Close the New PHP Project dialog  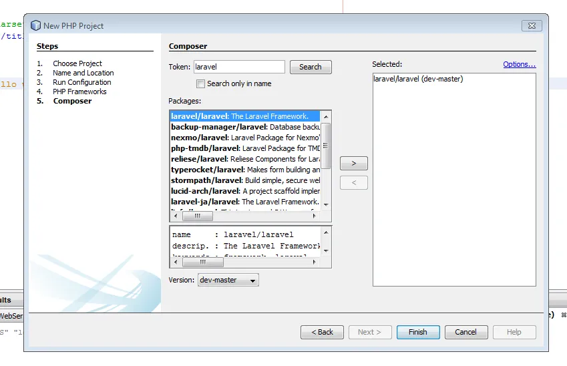[532, 25]
